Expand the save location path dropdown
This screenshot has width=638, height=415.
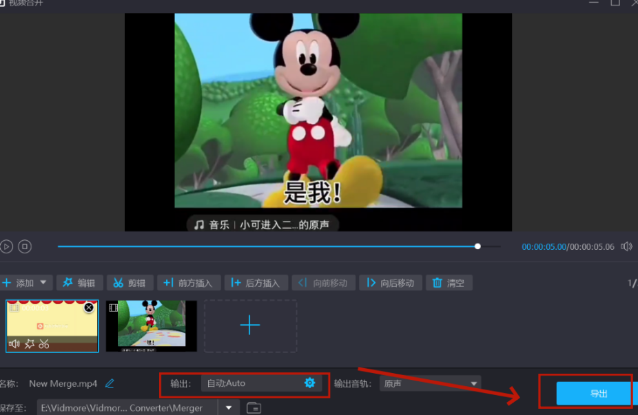pyautogui.click(x=228, y=407)
